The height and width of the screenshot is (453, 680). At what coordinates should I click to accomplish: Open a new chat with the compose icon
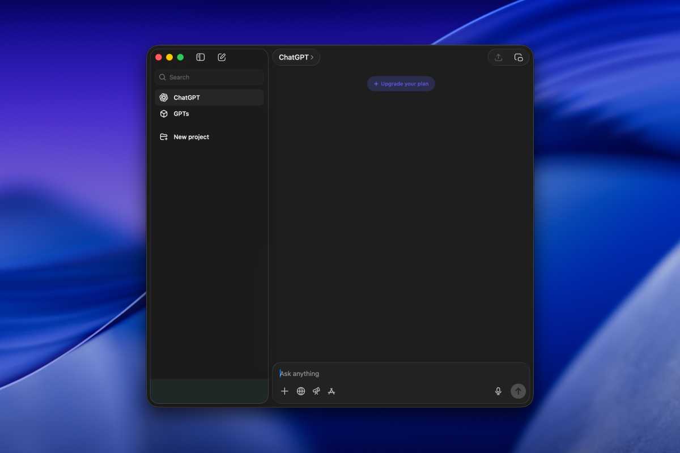coord(222,57)
